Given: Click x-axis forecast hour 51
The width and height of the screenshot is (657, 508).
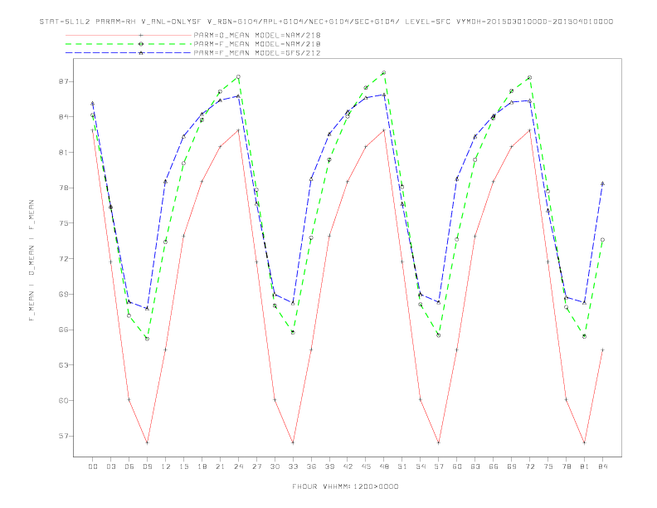Looking at the screenshot, I should pyautogui.click(x=402, y=466).
